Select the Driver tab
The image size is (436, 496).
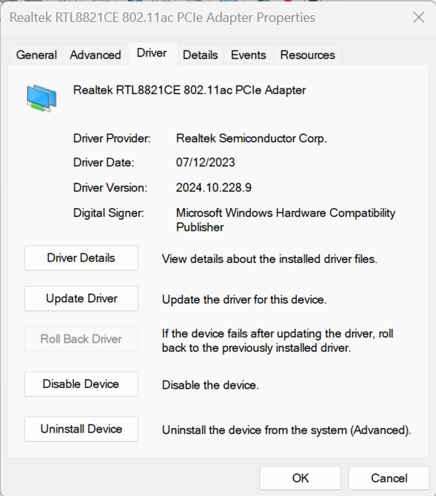tap(152, 53)
